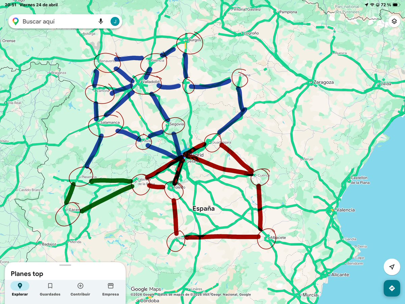This screenshot has width=405, height=304.
Task: Select the Explorar map pin icon
Action: [20, 286]
